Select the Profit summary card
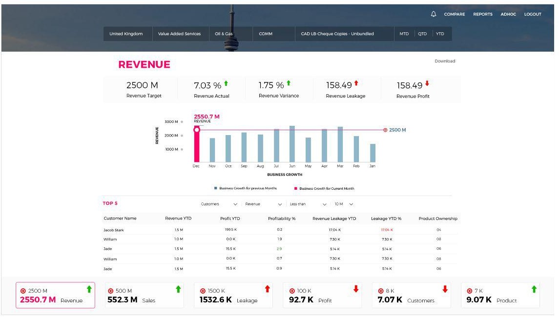Screen dimensions: 560x319 [x=322, y=296]
